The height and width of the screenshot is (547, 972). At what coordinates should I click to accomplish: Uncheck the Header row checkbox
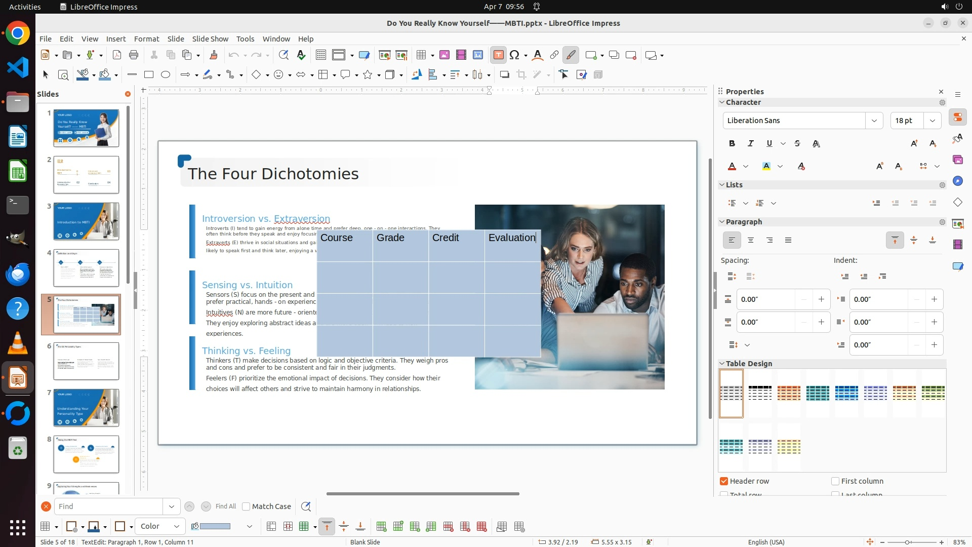[x=724, y=481]
